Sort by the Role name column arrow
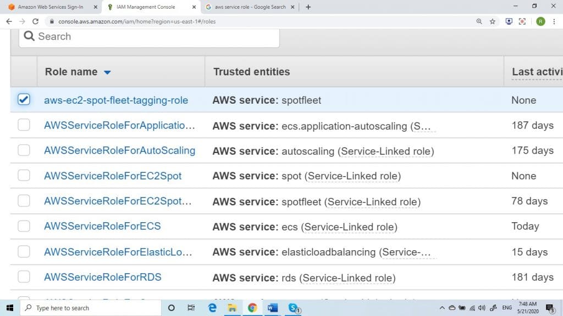This screenshot has height=316, width=563. [x=107, y=72]
